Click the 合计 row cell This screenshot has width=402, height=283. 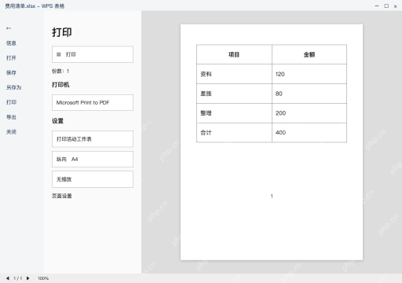click(x=234, y=133)
